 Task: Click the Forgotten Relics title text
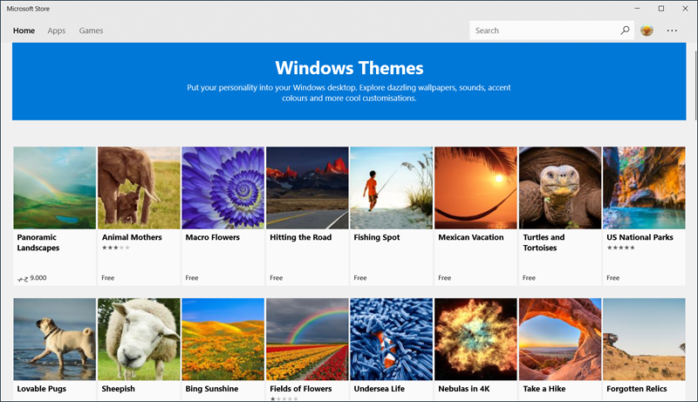[637, 389]
